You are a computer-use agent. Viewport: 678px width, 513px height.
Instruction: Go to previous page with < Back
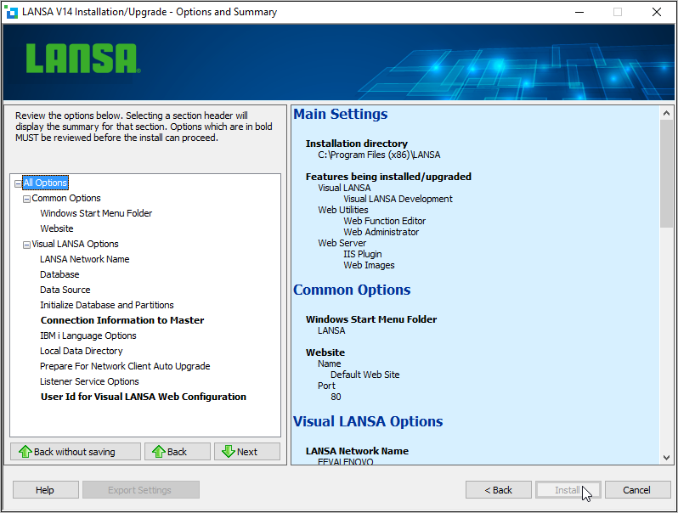click(498, 490)
